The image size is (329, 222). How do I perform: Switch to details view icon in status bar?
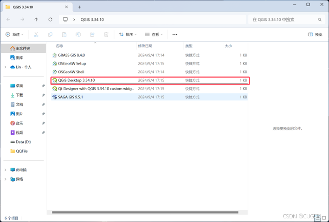[317, 218]
